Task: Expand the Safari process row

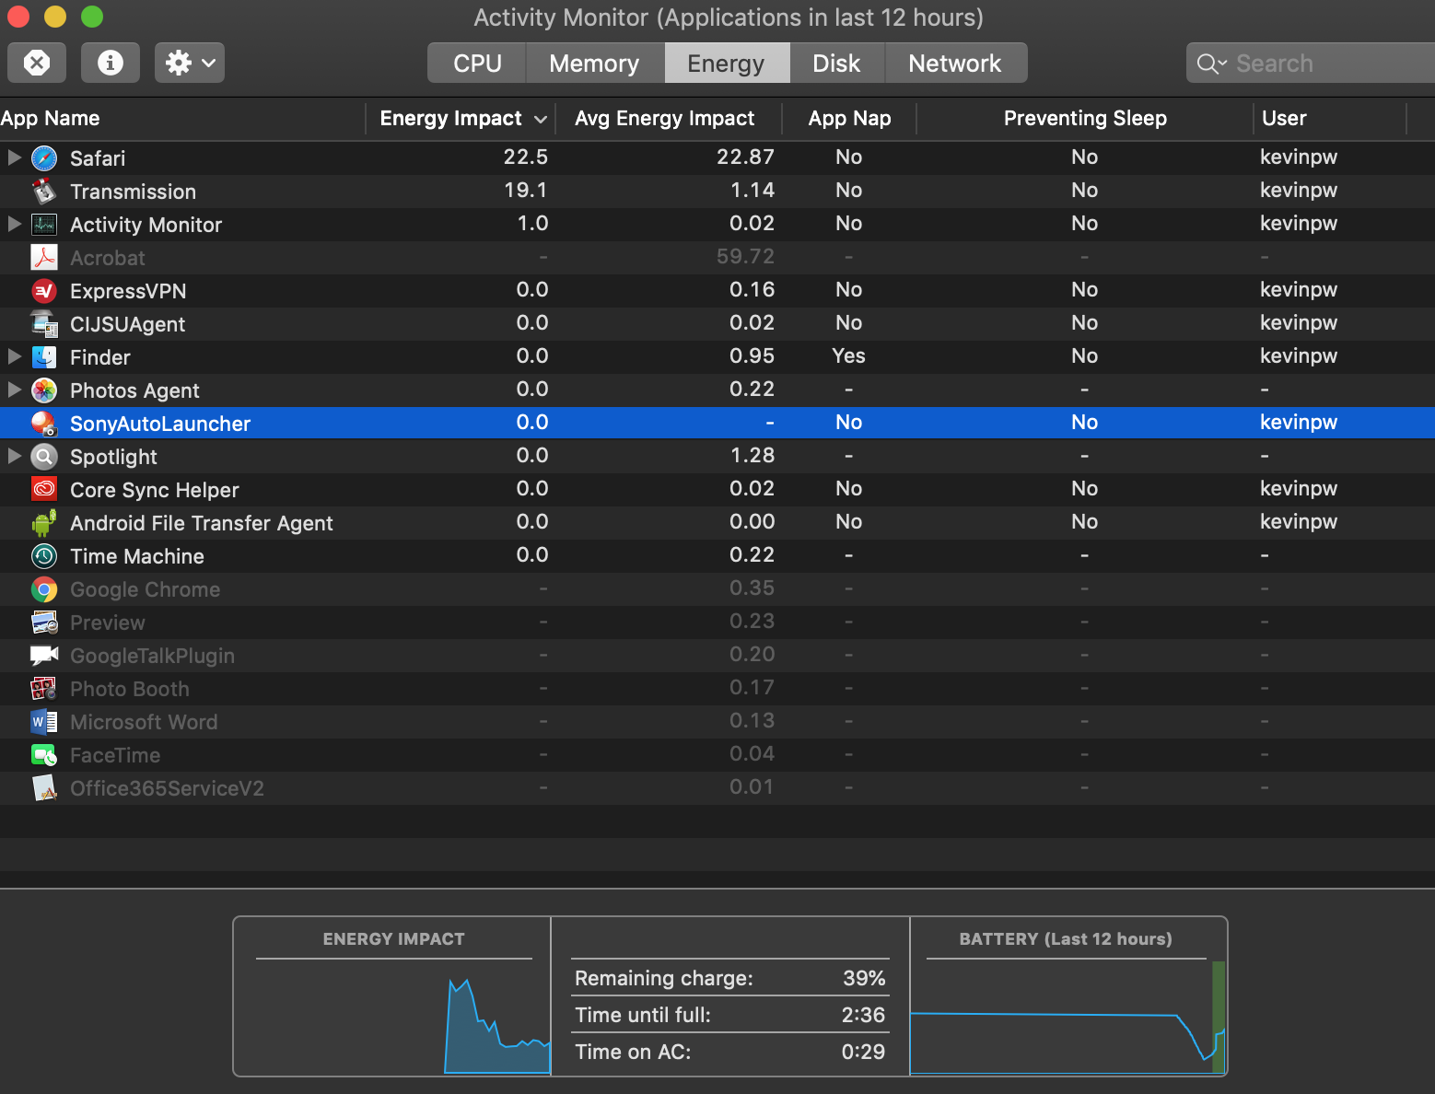Action: click(x=15, y=157)
